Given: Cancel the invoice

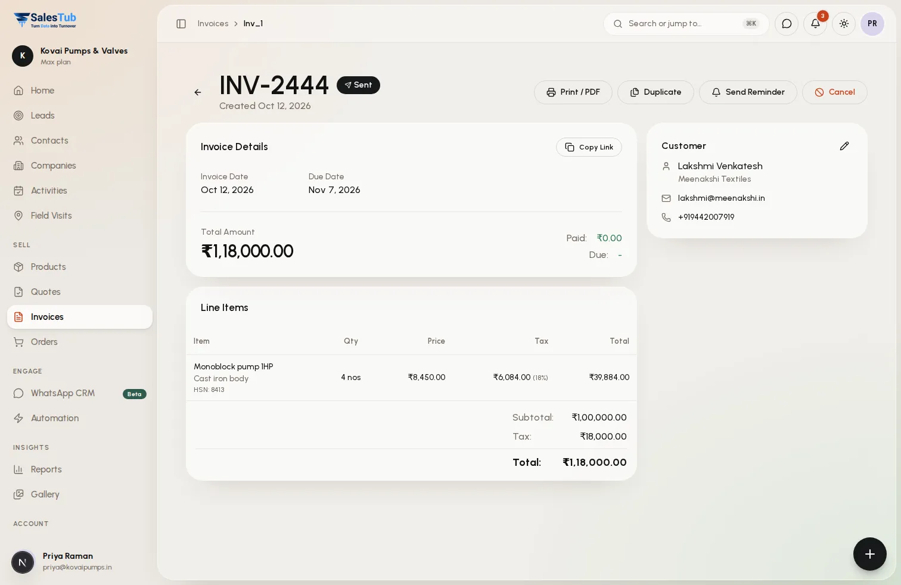Looking at the screenshot, I should [x=835, y=92].
